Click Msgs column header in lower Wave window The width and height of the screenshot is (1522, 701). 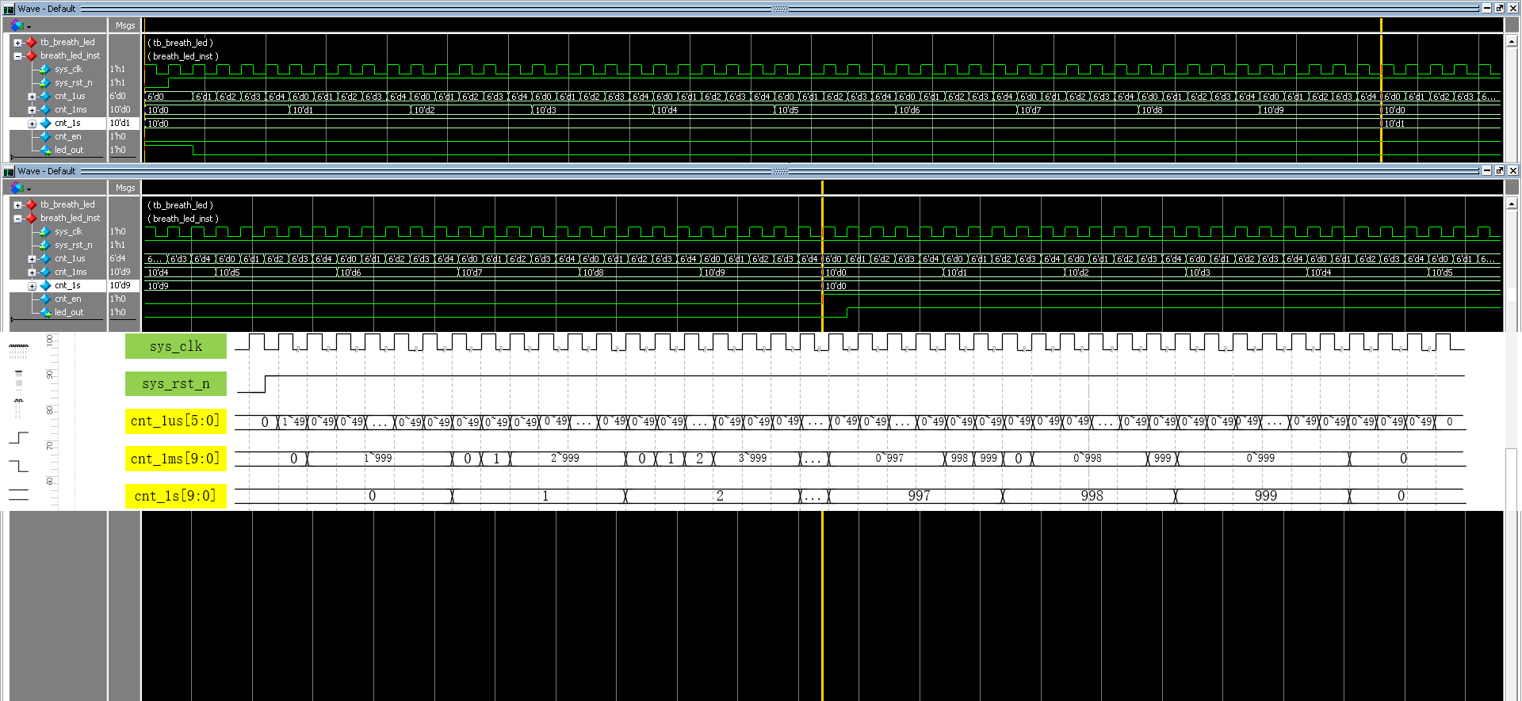click(x=124, y=188)
